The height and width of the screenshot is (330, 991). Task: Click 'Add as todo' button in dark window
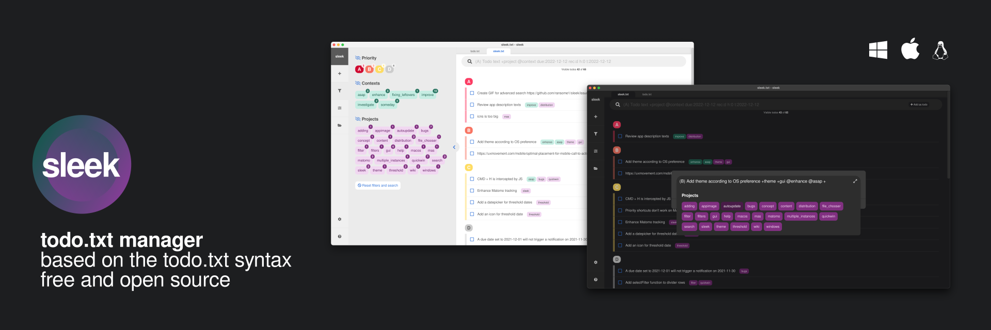(919, 105)
